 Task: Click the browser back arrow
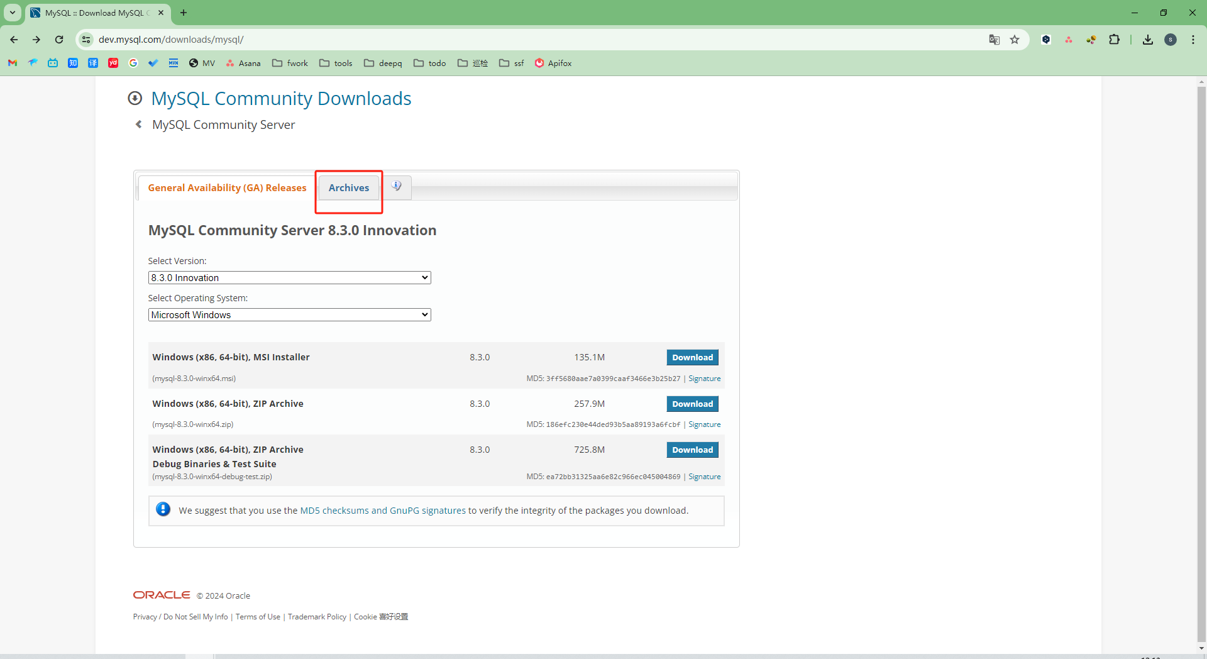point(14,40)
